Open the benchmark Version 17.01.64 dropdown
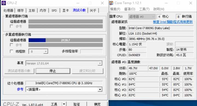 point(100,63)
